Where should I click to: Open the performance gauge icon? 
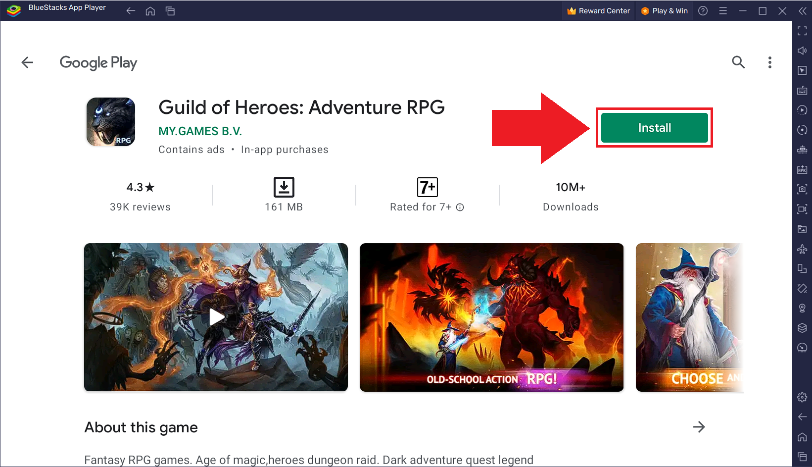point(802,348)
